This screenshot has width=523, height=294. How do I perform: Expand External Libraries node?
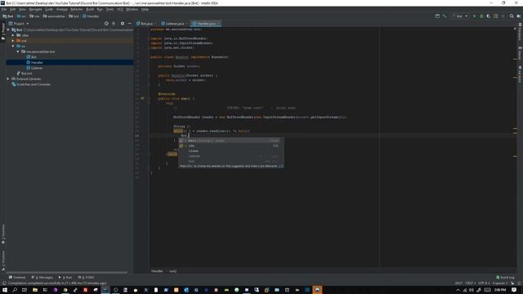coord(8,79)
